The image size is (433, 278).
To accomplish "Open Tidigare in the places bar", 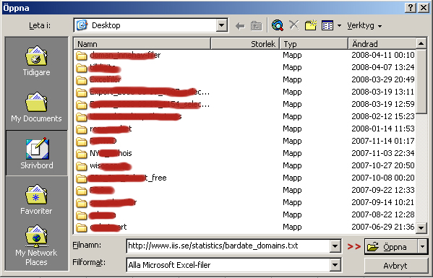I will pyautogui.click(x=36, y=61).
